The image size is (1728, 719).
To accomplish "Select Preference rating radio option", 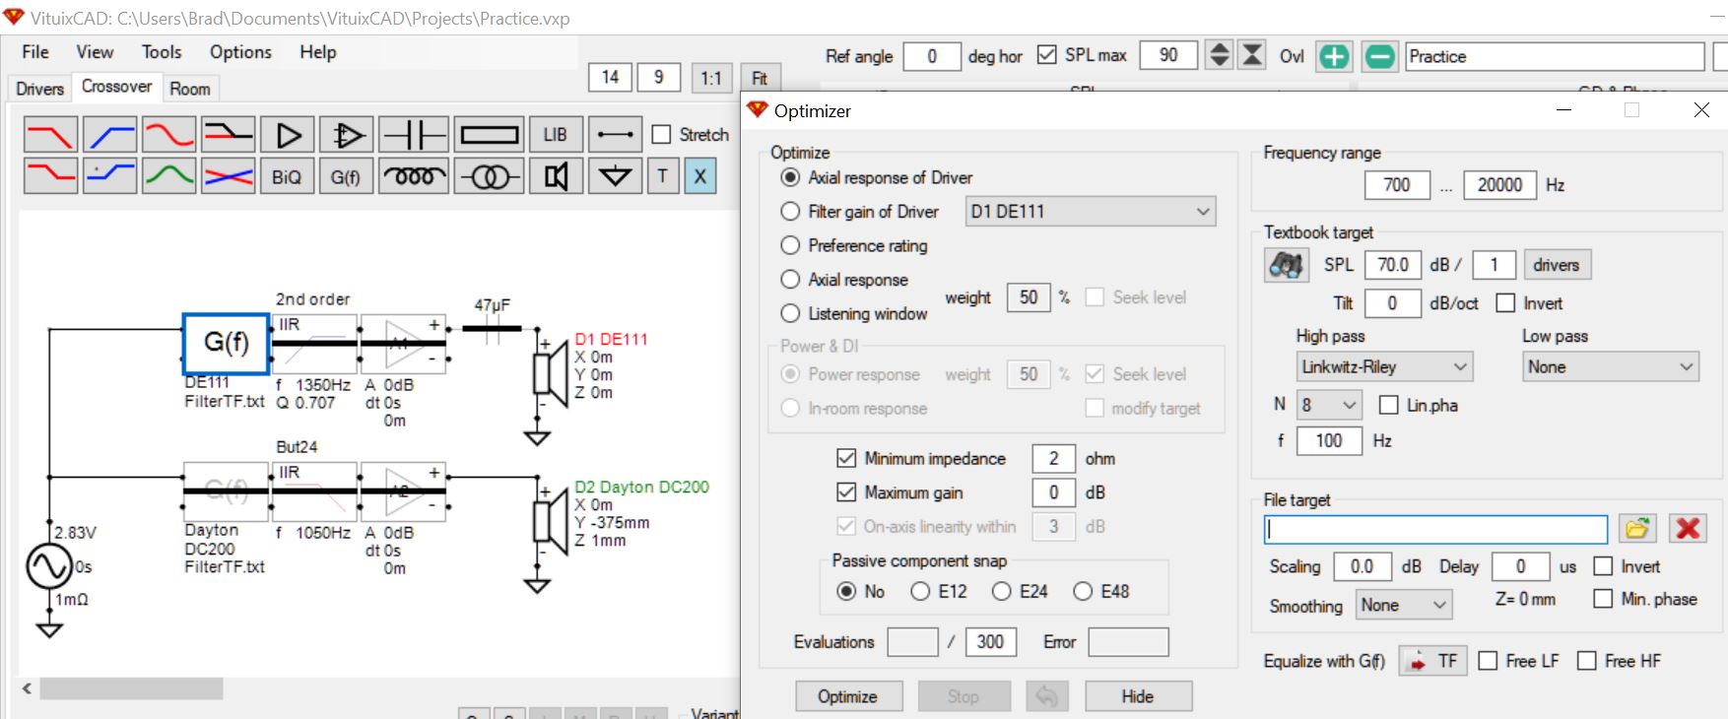I will (790, 245).
